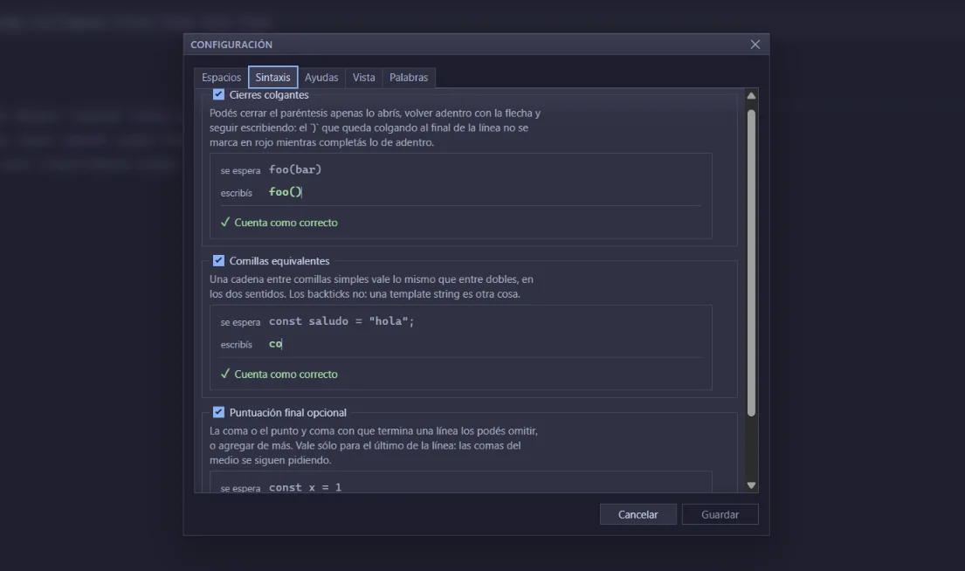Switch to the Espacios tab
This screenshot has height=571, width=965.
(x=222, y=78)
